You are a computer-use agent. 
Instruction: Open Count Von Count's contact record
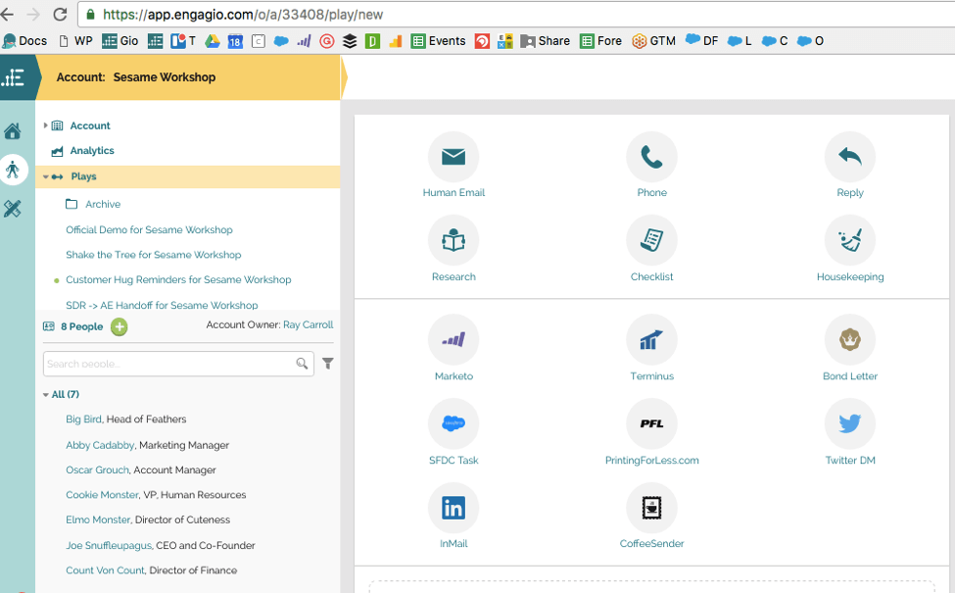(106, 570)
